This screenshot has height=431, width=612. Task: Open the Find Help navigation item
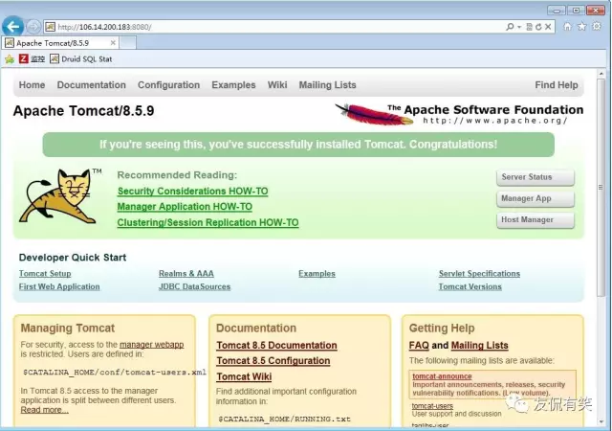(x=557, y=85)
